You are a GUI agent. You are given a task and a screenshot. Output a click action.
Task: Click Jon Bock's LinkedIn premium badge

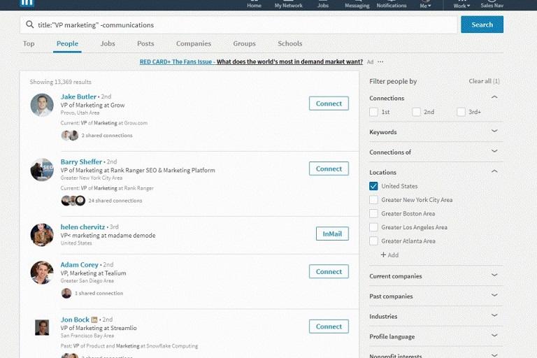click(94, 320)
